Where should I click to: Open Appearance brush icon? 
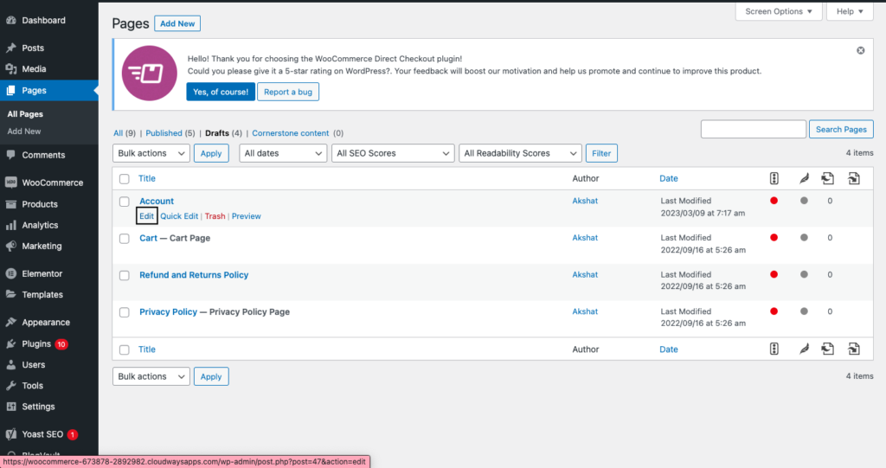(10, 322)
